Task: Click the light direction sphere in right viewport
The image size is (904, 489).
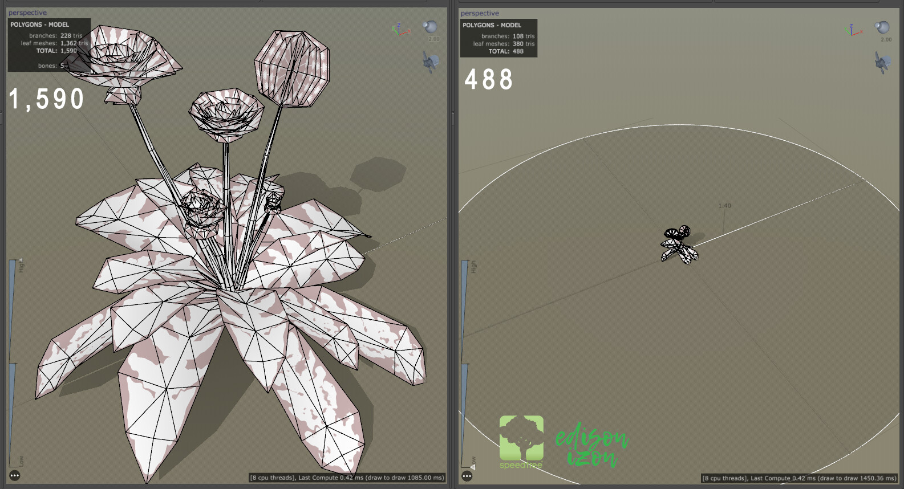Action: pos(882,27)
